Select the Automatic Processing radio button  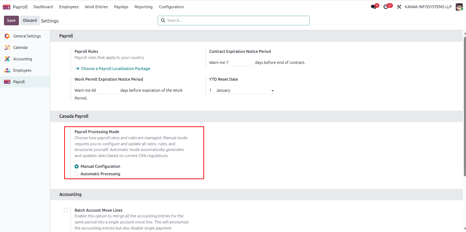coord(77,174)
